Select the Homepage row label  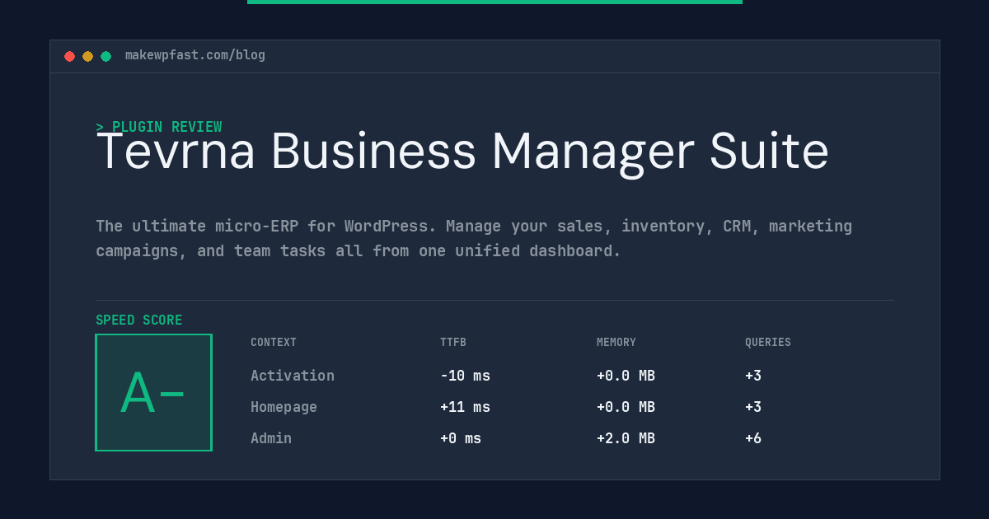pyautogui.click(x=284, y=407)
